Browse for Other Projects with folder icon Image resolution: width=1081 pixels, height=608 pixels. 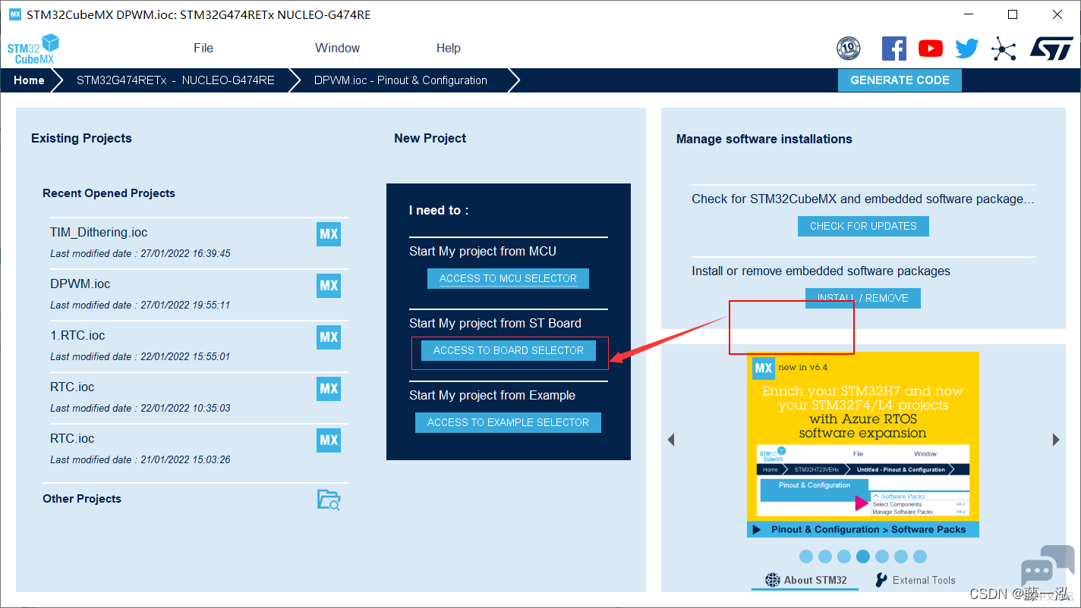click(x=329, y=499)
